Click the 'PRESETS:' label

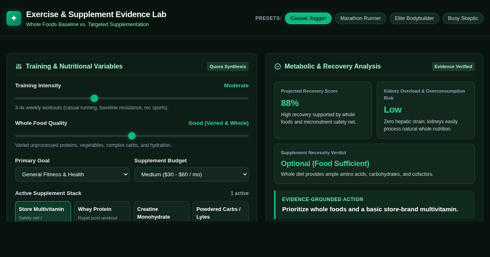[x=269, y=18]
